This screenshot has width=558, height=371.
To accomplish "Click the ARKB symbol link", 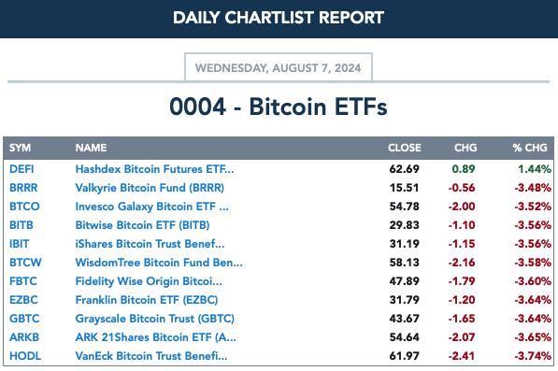I will click(x=24, y=336).
